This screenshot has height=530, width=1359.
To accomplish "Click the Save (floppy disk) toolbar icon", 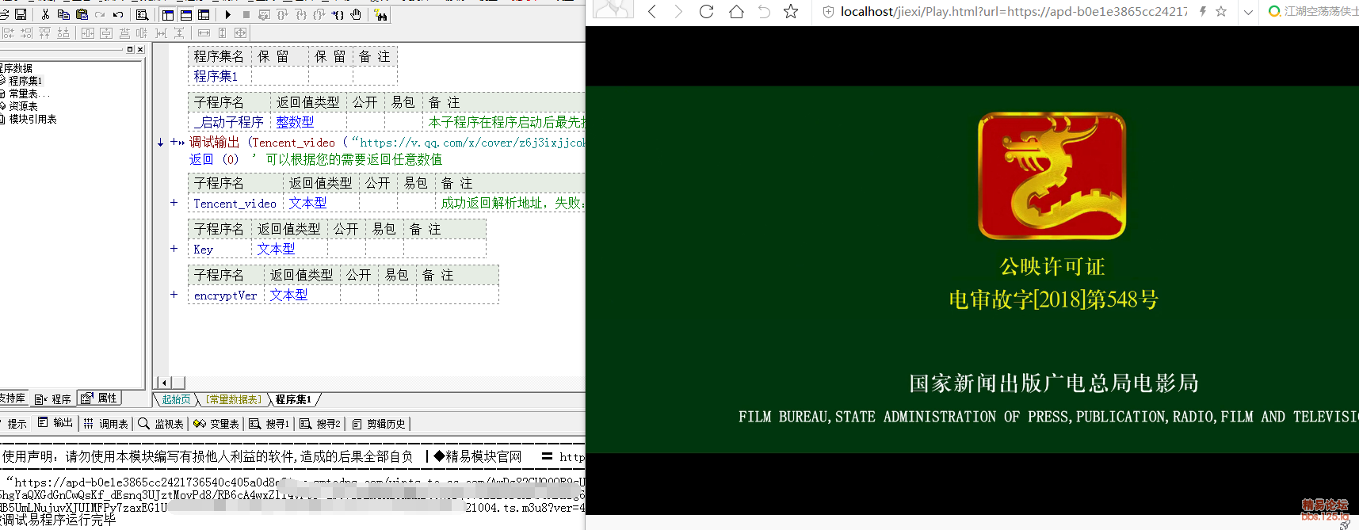I will click(21, 14).
